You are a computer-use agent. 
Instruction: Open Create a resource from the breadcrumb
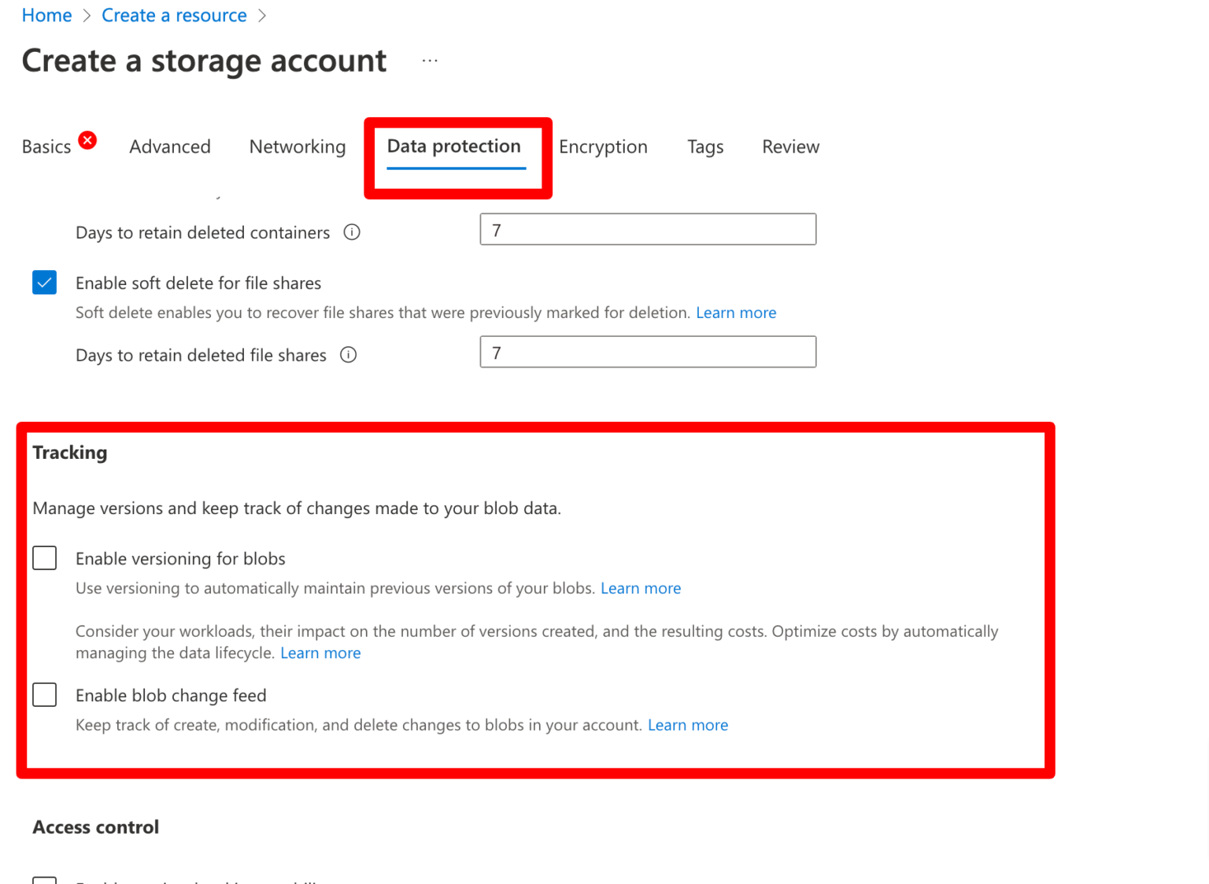[x=173, y=15]
